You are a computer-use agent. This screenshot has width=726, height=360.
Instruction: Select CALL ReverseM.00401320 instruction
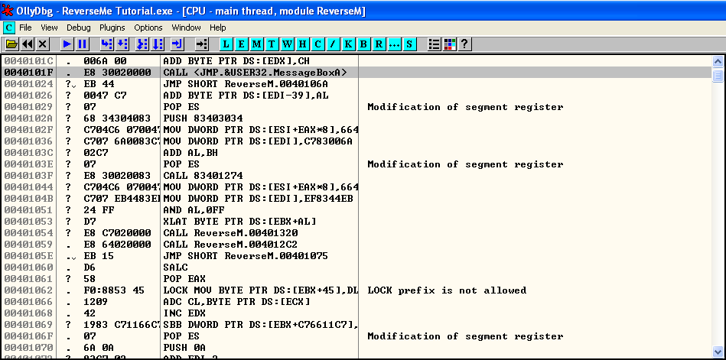pos(230,233)
